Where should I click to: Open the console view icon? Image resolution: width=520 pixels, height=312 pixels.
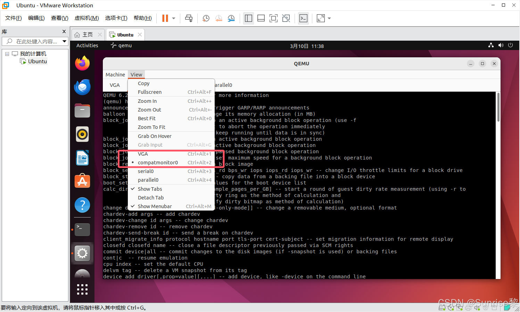303,18
